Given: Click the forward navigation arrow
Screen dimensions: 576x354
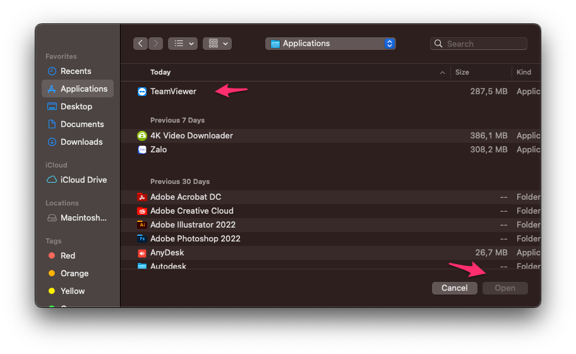Looking at the screenshot, I should click(x=156, y=44).
